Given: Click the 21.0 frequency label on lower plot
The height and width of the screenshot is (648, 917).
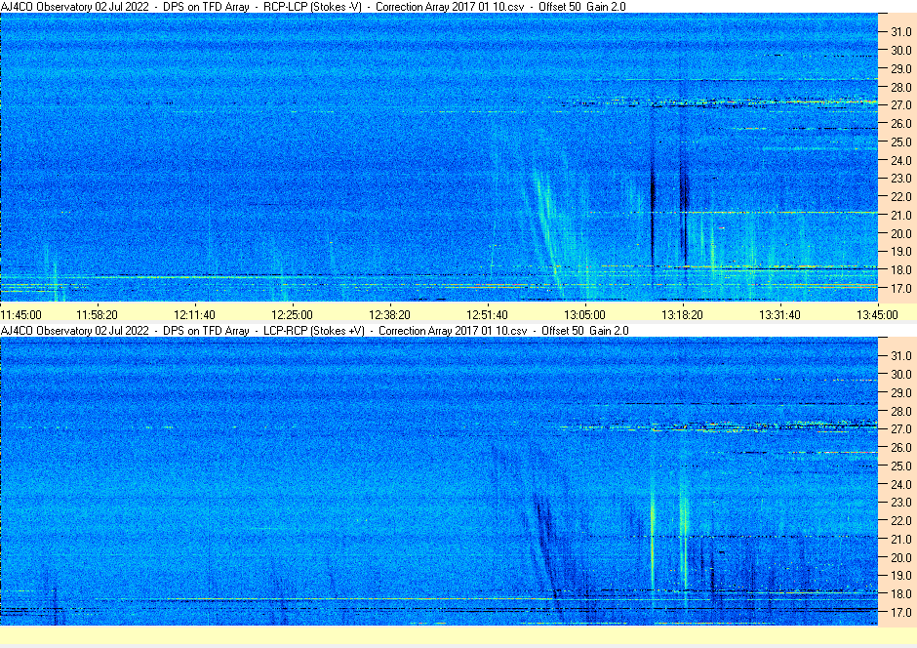Looking at the screenshot, I should [900, 540].
